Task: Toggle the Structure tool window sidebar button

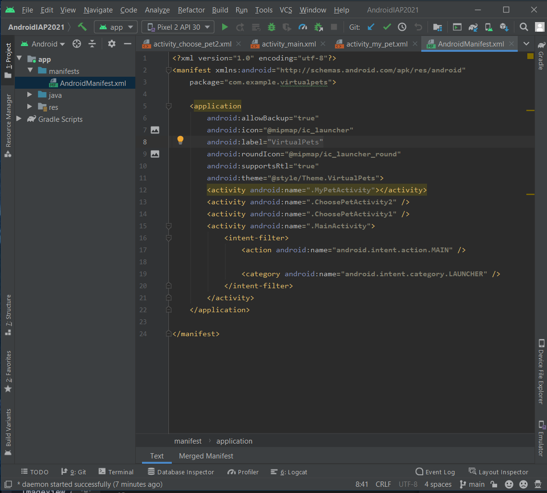Action: 8,315
